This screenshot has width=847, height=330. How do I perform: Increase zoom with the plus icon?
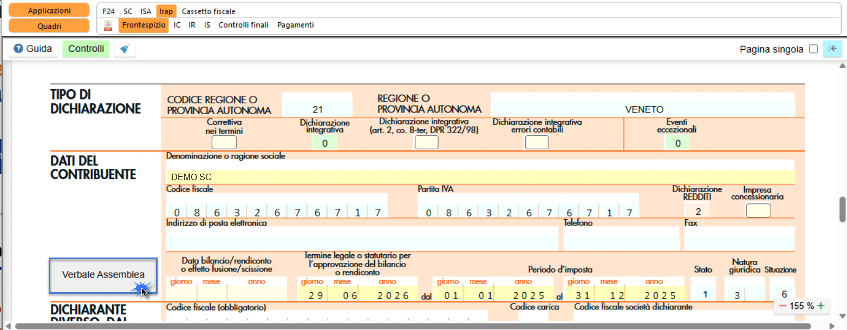tap(821, 306)
